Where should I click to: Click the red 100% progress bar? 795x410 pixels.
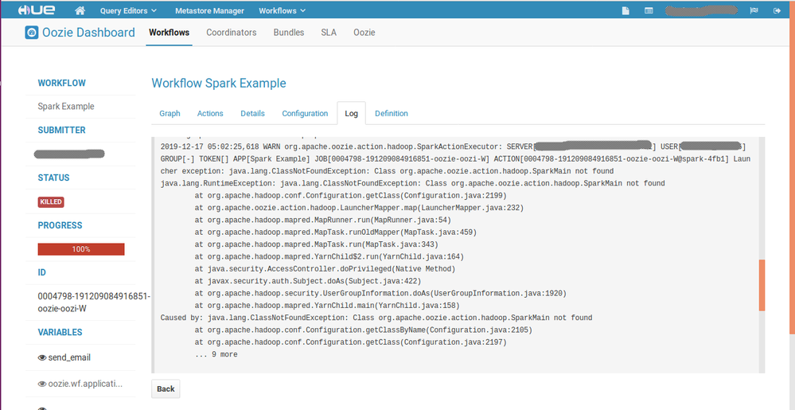[81, 249]
